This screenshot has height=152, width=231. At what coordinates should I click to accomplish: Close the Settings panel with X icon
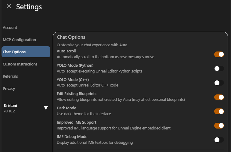(x=9, y=6)
